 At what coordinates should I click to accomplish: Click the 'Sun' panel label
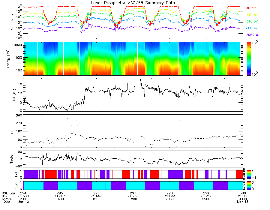pyautogui.click(x=16, y=185)
